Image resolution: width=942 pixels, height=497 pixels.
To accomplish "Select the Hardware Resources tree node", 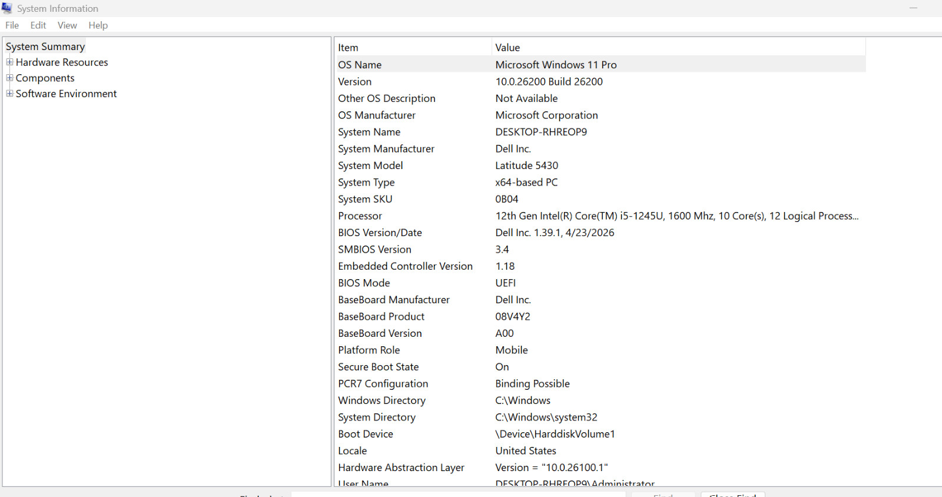I will tap(62, 62).
